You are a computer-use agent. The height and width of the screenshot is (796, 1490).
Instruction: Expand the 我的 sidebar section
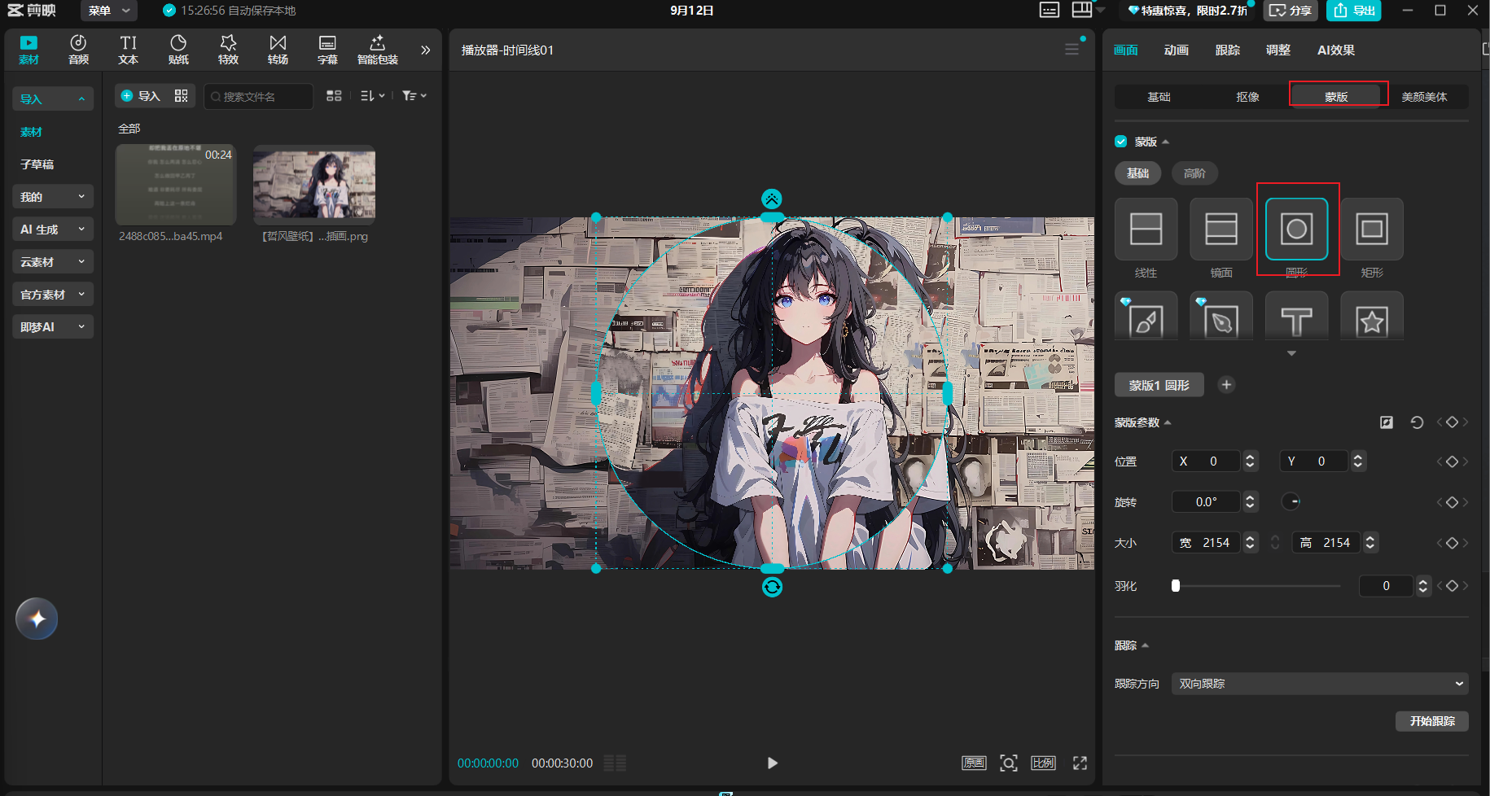point(53,196)
